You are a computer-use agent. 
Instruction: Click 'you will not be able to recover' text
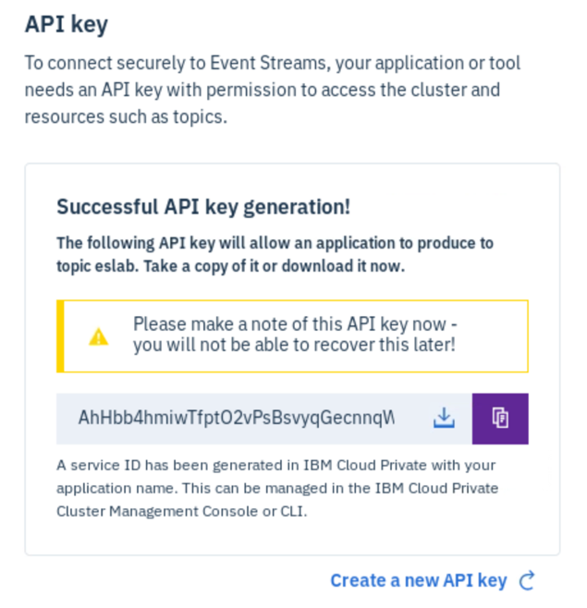[294, 345]
